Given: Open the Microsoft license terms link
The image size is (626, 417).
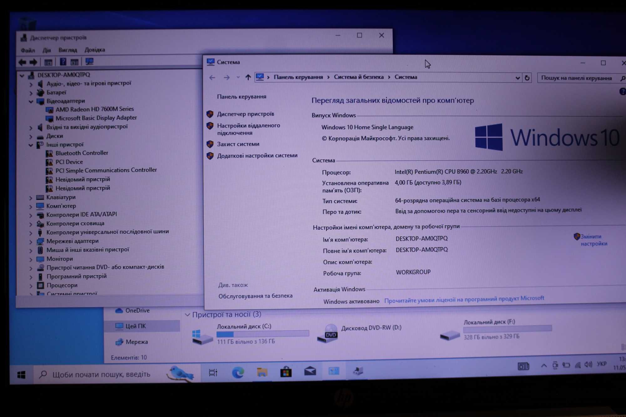Looking at the screenshot, I should 464,299.
